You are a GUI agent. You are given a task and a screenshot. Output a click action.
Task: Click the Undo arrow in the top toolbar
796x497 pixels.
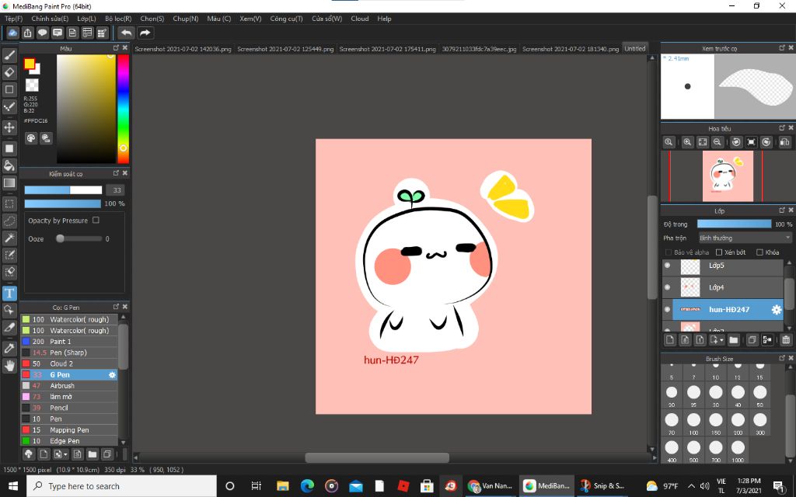tap(127, 33)
